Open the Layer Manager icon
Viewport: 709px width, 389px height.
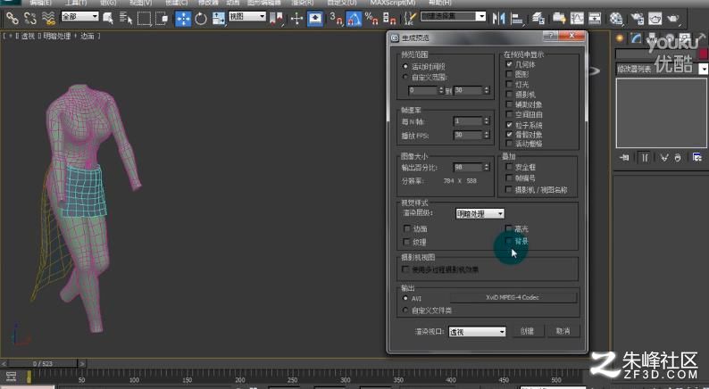coord(538,19)
